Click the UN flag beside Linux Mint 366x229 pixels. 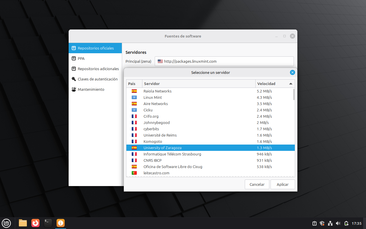(134, 97)
